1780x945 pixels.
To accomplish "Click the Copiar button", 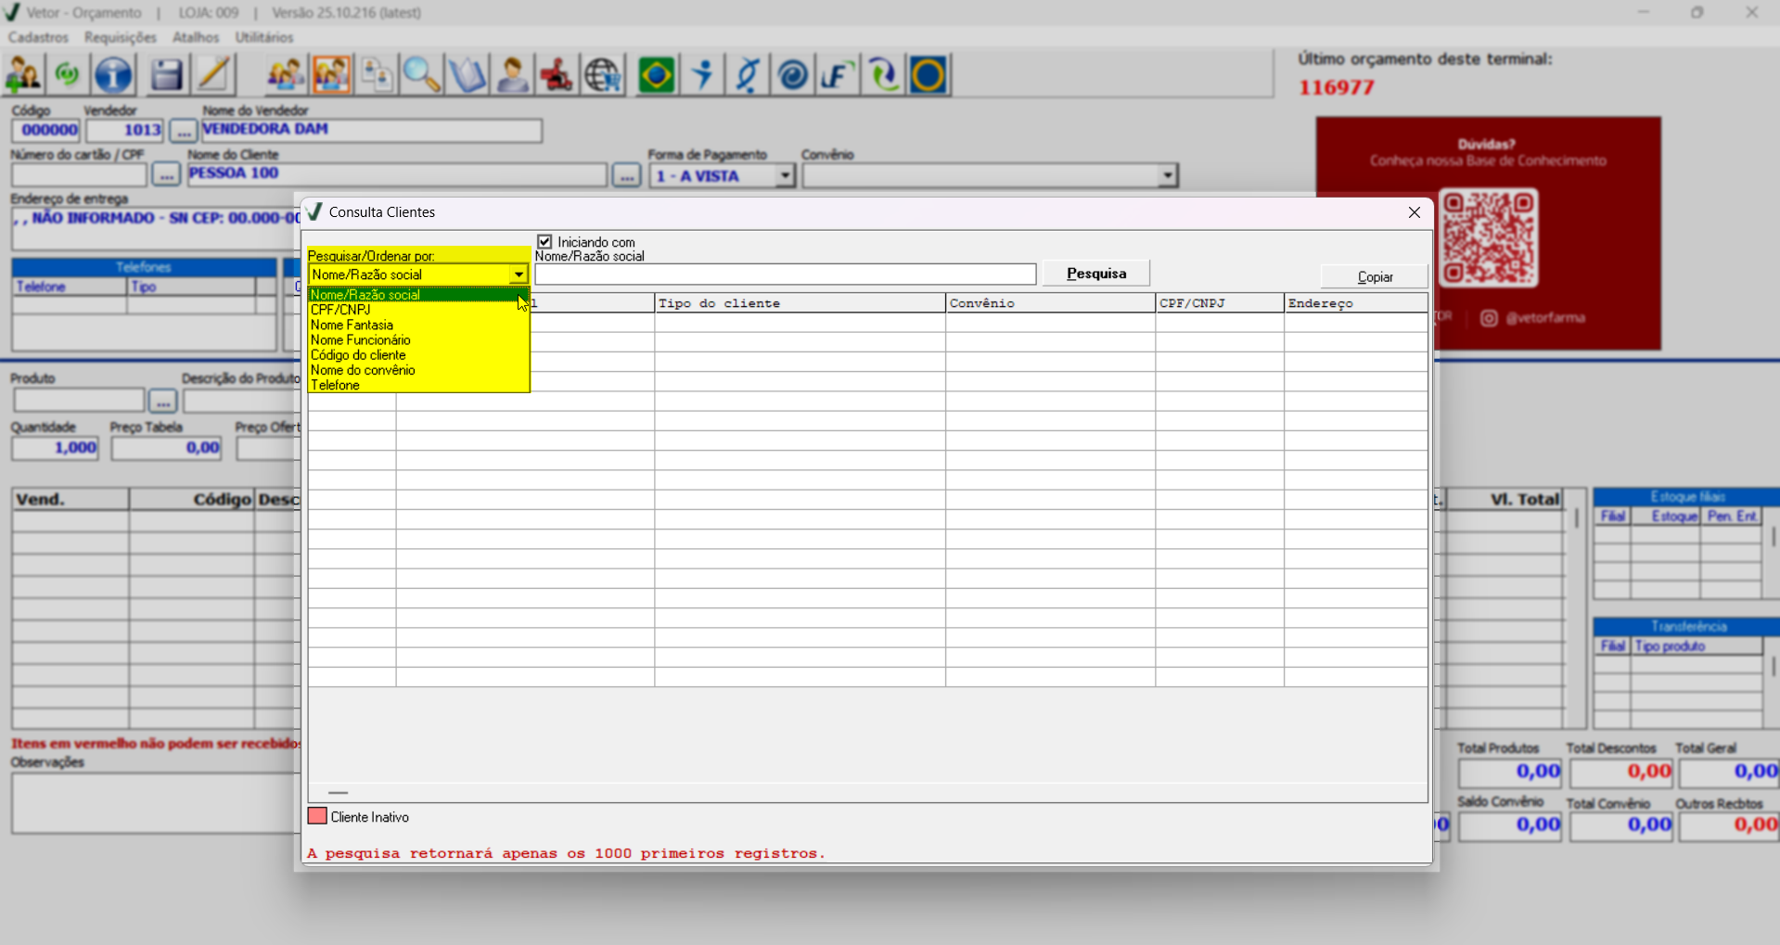I will point(1375,276).
